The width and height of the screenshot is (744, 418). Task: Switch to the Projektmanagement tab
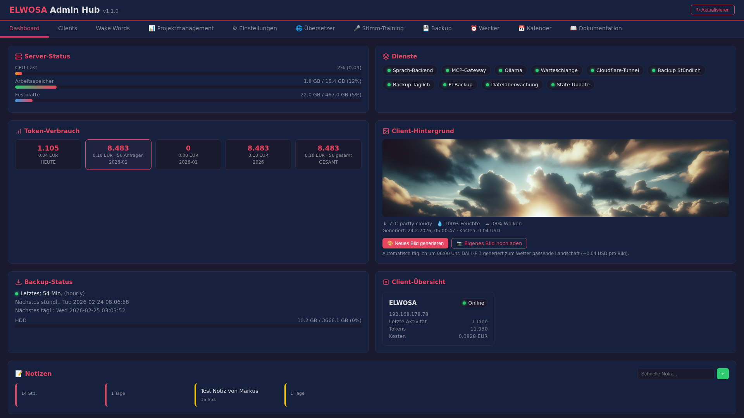[181, 28]
